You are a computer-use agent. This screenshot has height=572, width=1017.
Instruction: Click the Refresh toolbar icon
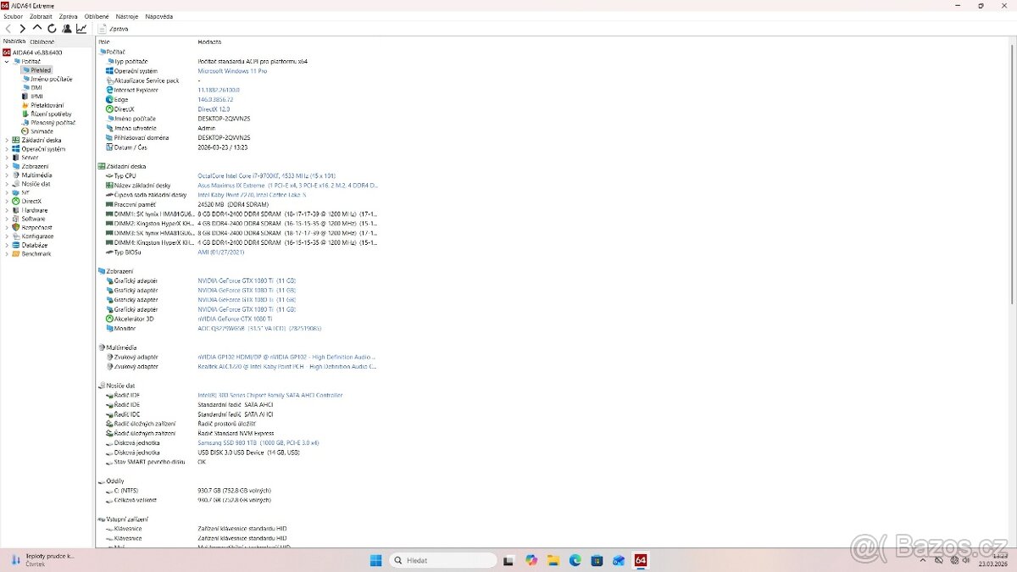pyautogui.click(x=52, y=29)
